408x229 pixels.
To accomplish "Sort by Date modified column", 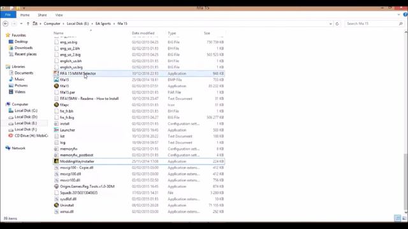I will (x=143, y=33).
